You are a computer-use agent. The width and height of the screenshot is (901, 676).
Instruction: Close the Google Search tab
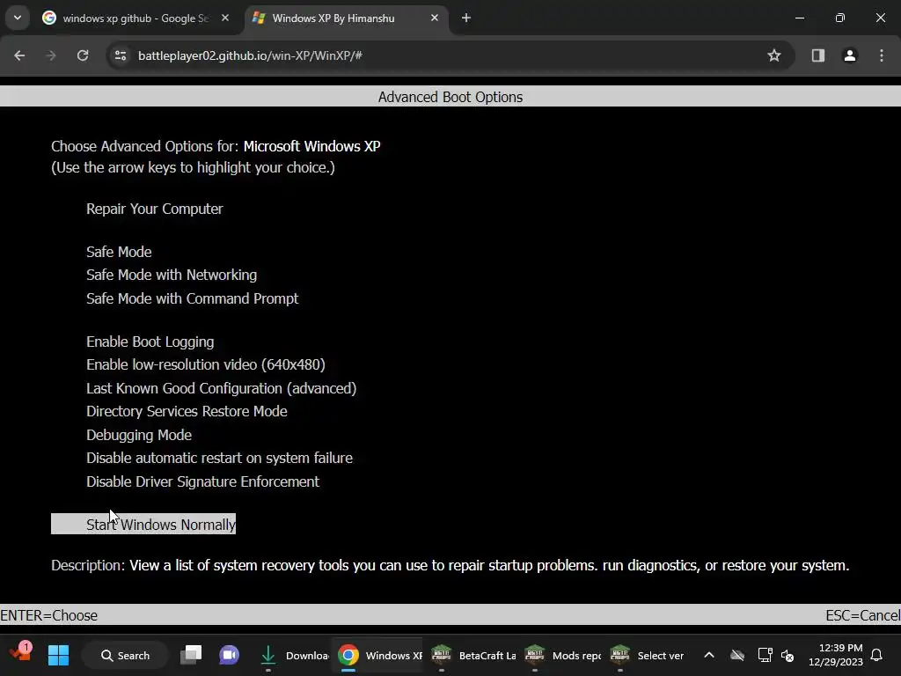tap(225, 18)
